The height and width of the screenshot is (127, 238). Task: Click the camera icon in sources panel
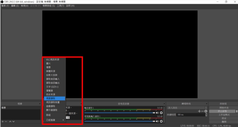point(68,118)
